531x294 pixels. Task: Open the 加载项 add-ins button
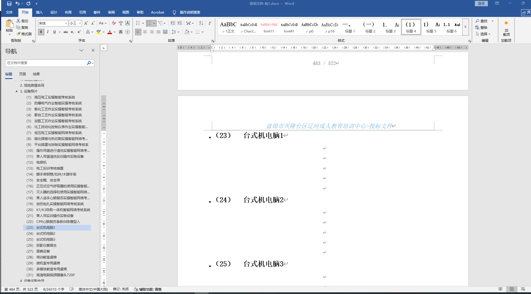pos(506,29)
